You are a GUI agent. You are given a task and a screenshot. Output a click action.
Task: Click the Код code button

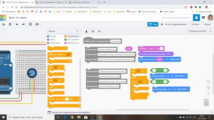click(x=153, y=24)
